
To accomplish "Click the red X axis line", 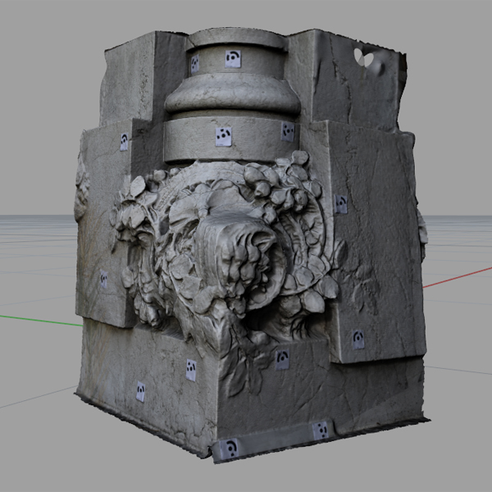I will coord(459,276).
